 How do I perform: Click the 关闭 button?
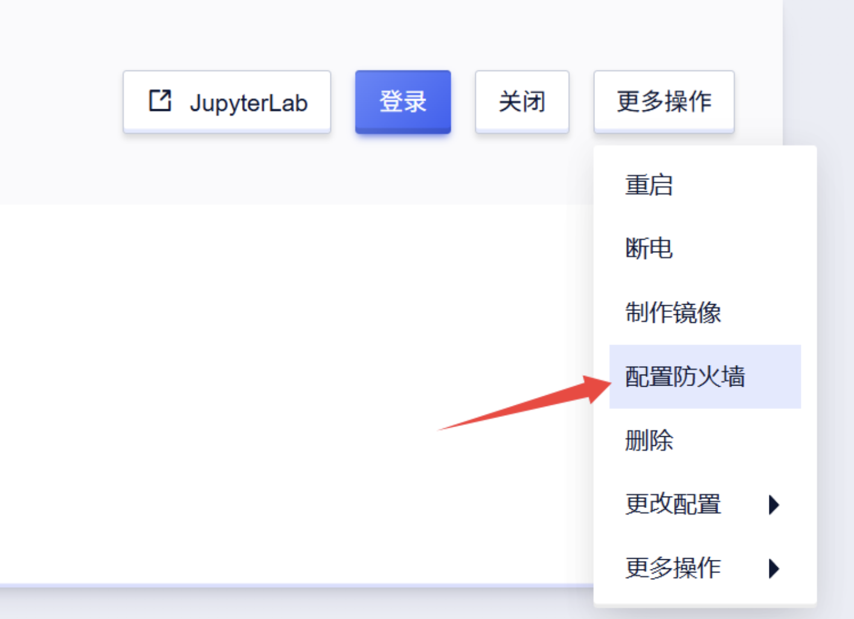click(522, 101)
